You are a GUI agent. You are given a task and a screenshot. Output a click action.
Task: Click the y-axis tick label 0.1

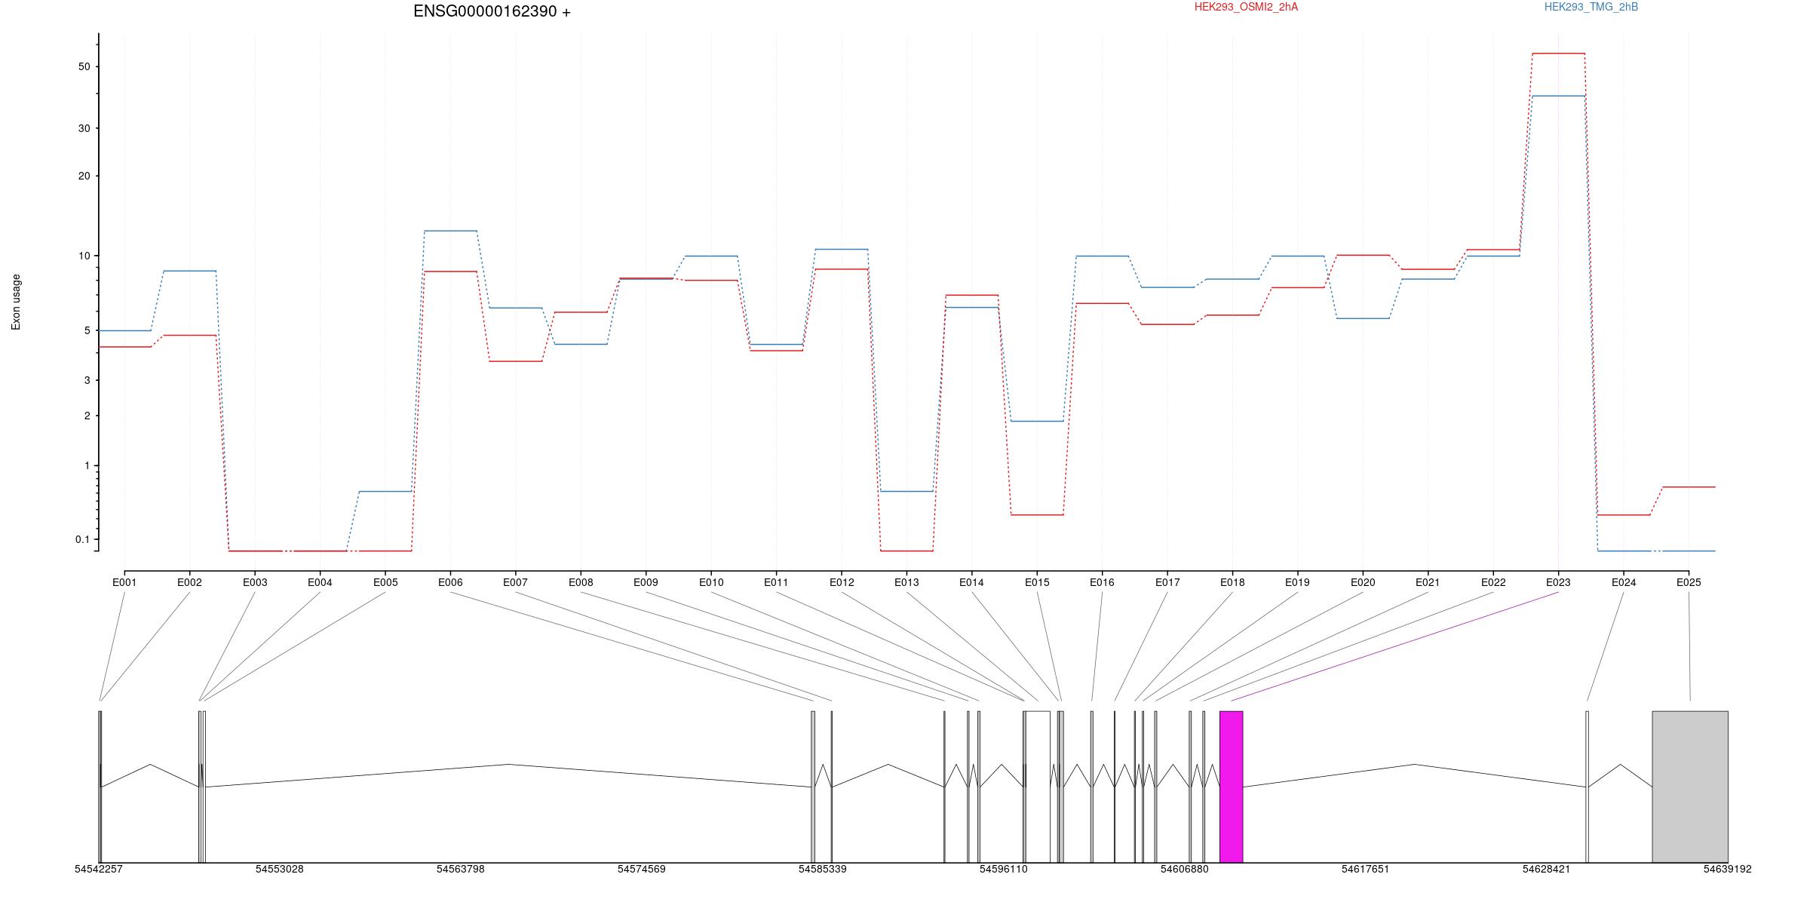click(x=82, y=539)
